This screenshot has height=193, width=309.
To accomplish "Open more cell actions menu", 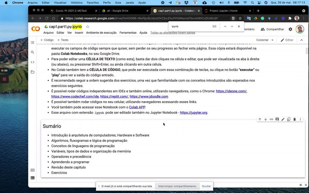I will [300, 119].
